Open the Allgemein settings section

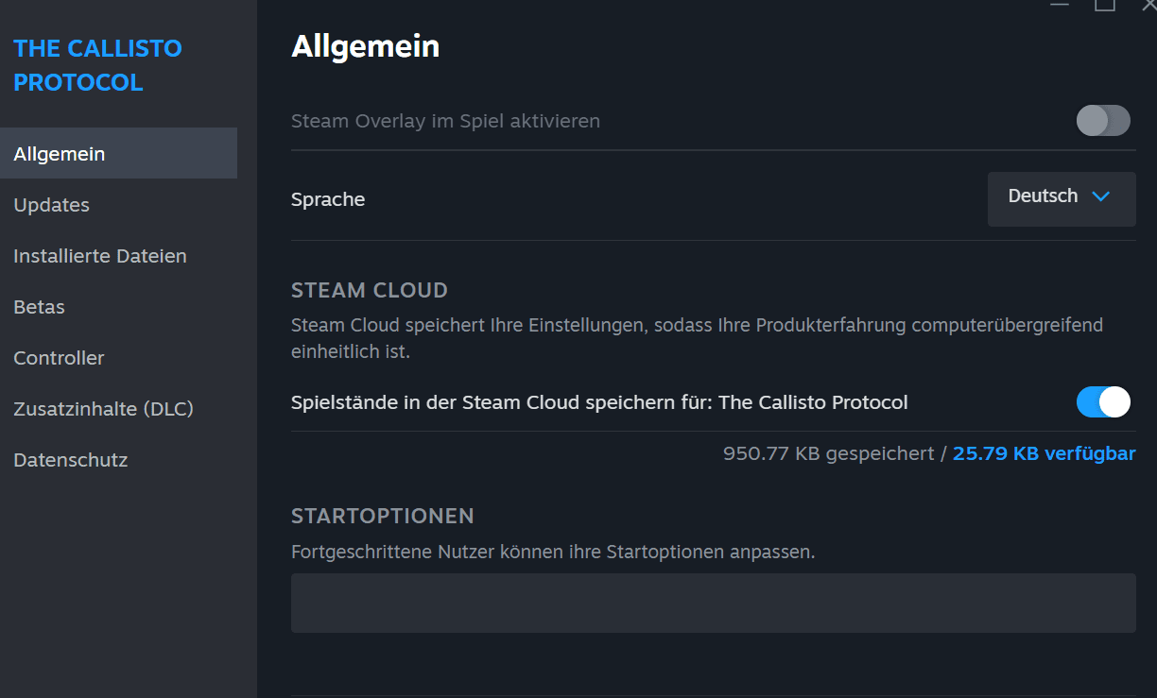(60, 154)
